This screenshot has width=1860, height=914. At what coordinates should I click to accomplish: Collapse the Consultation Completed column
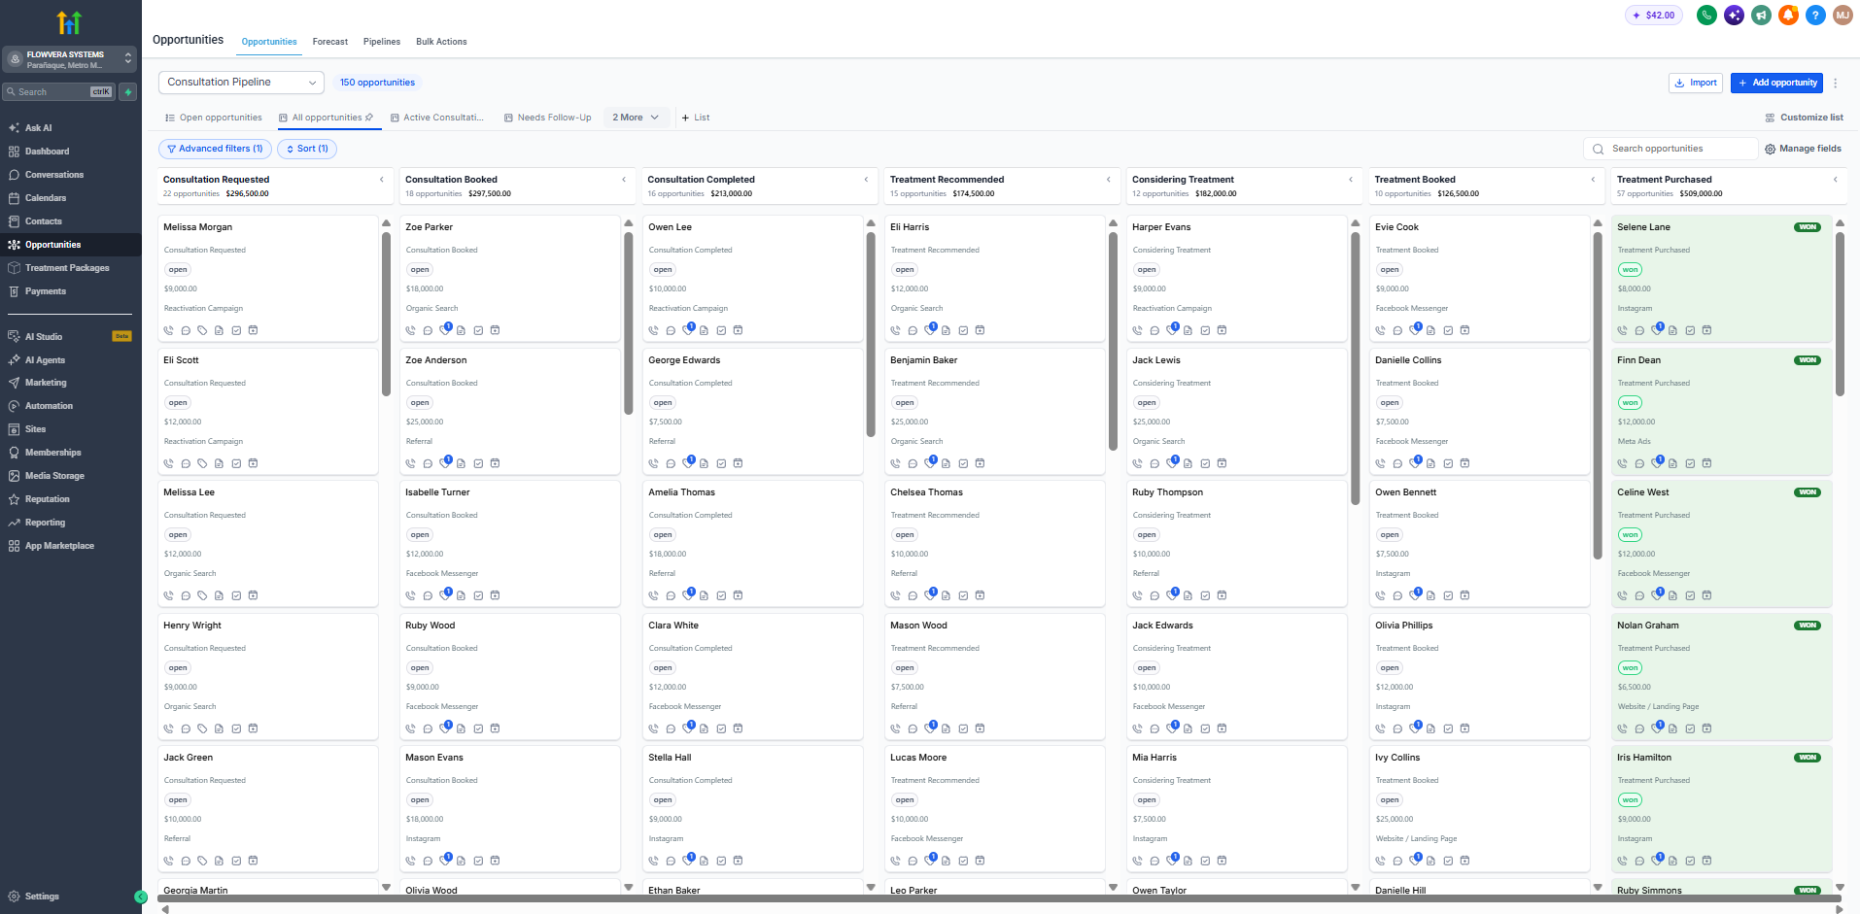866,180
